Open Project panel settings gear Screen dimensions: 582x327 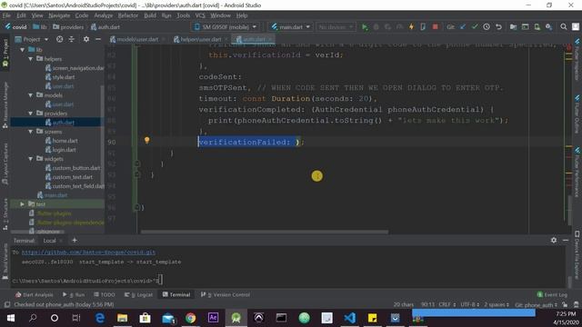pyautogui.click(x=86, y=39)
